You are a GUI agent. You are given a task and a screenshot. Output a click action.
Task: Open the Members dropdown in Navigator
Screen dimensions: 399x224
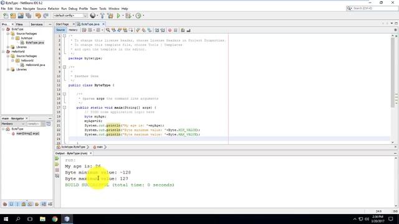pos(13,124)
